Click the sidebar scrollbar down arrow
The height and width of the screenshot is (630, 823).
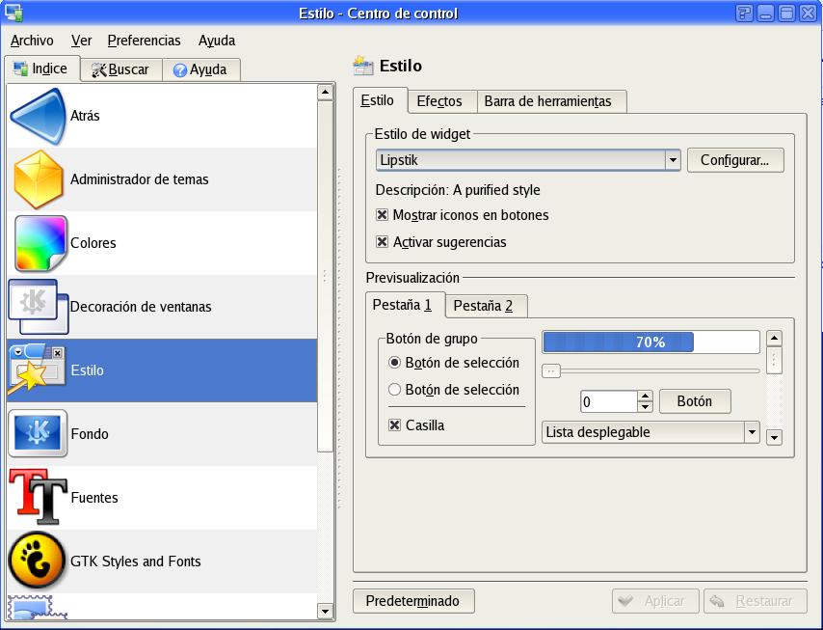[325, 611]
